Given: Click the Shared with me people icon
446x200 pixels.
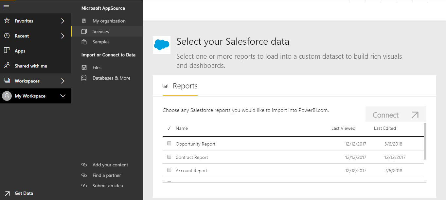Looking at the screenshot, I should point(7,66).
